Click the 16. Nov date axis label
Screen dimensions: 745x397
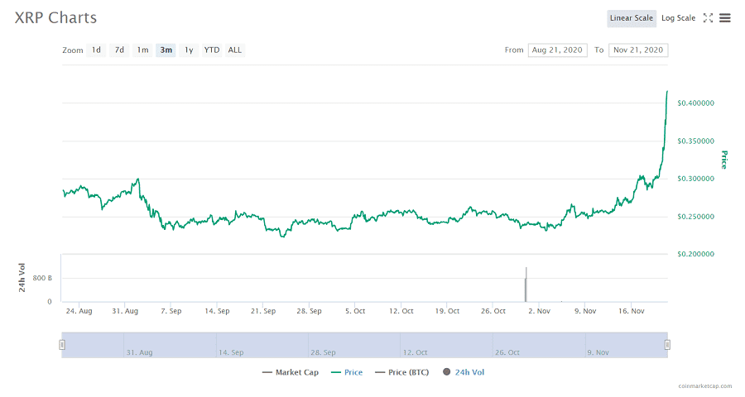(632, 311)
